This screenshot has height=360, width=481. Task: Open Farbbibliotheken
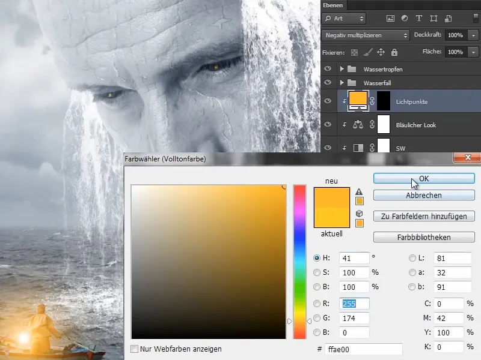(424, 237)
